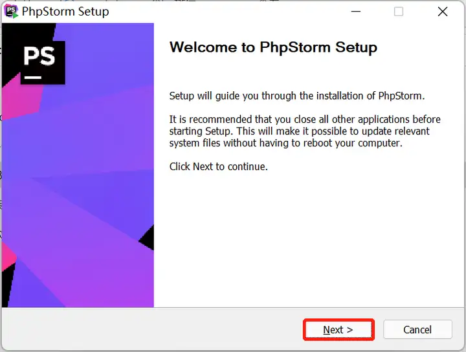
Task: Cancel the PhpStorm installation
Action: pos(417,329)
